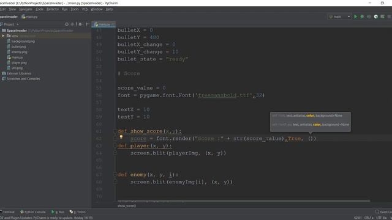Click on the 'freesansbold.ttf' string
The image size is (392, 220).
point(224,95)
